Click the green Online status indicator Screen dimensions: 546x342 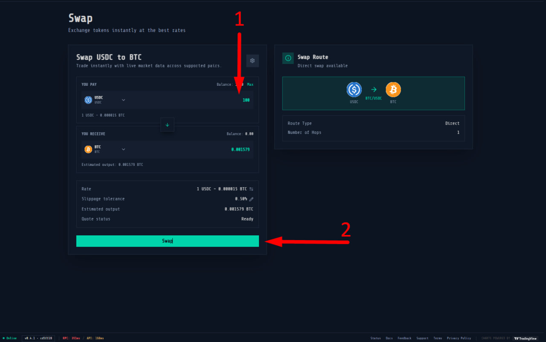(10, 338)
